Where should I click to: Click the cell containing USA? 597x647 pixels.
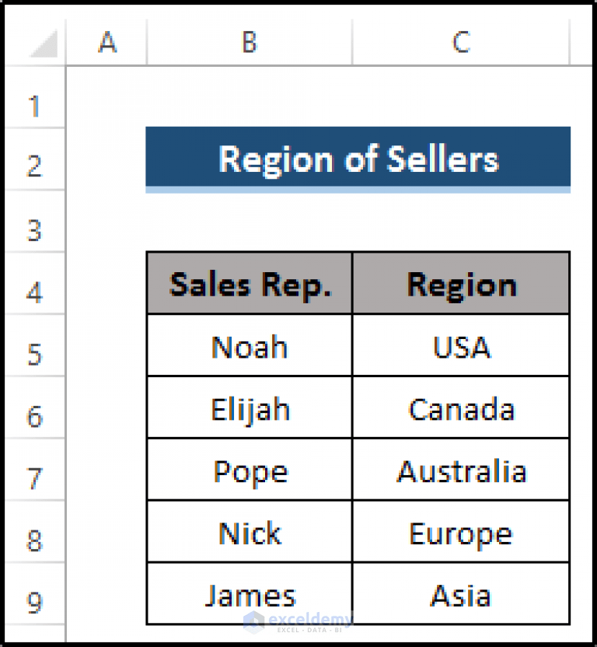[460, 346]
